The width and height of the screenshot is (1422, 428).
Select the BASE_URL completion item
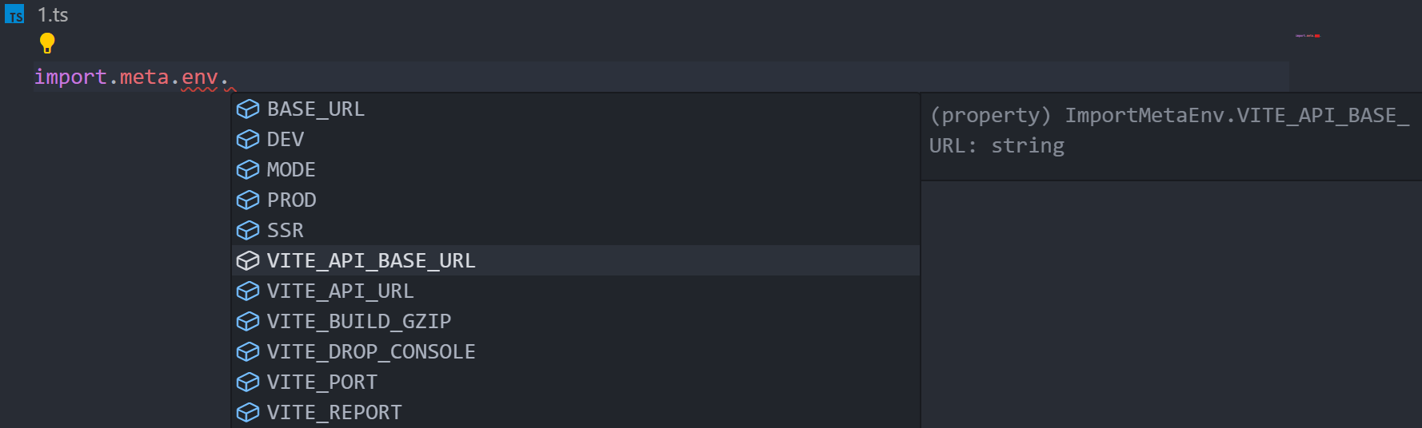tap(576, 109)
